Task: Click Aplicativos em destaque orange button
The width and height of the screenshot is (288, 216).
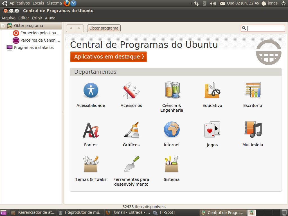Action: 108,57
